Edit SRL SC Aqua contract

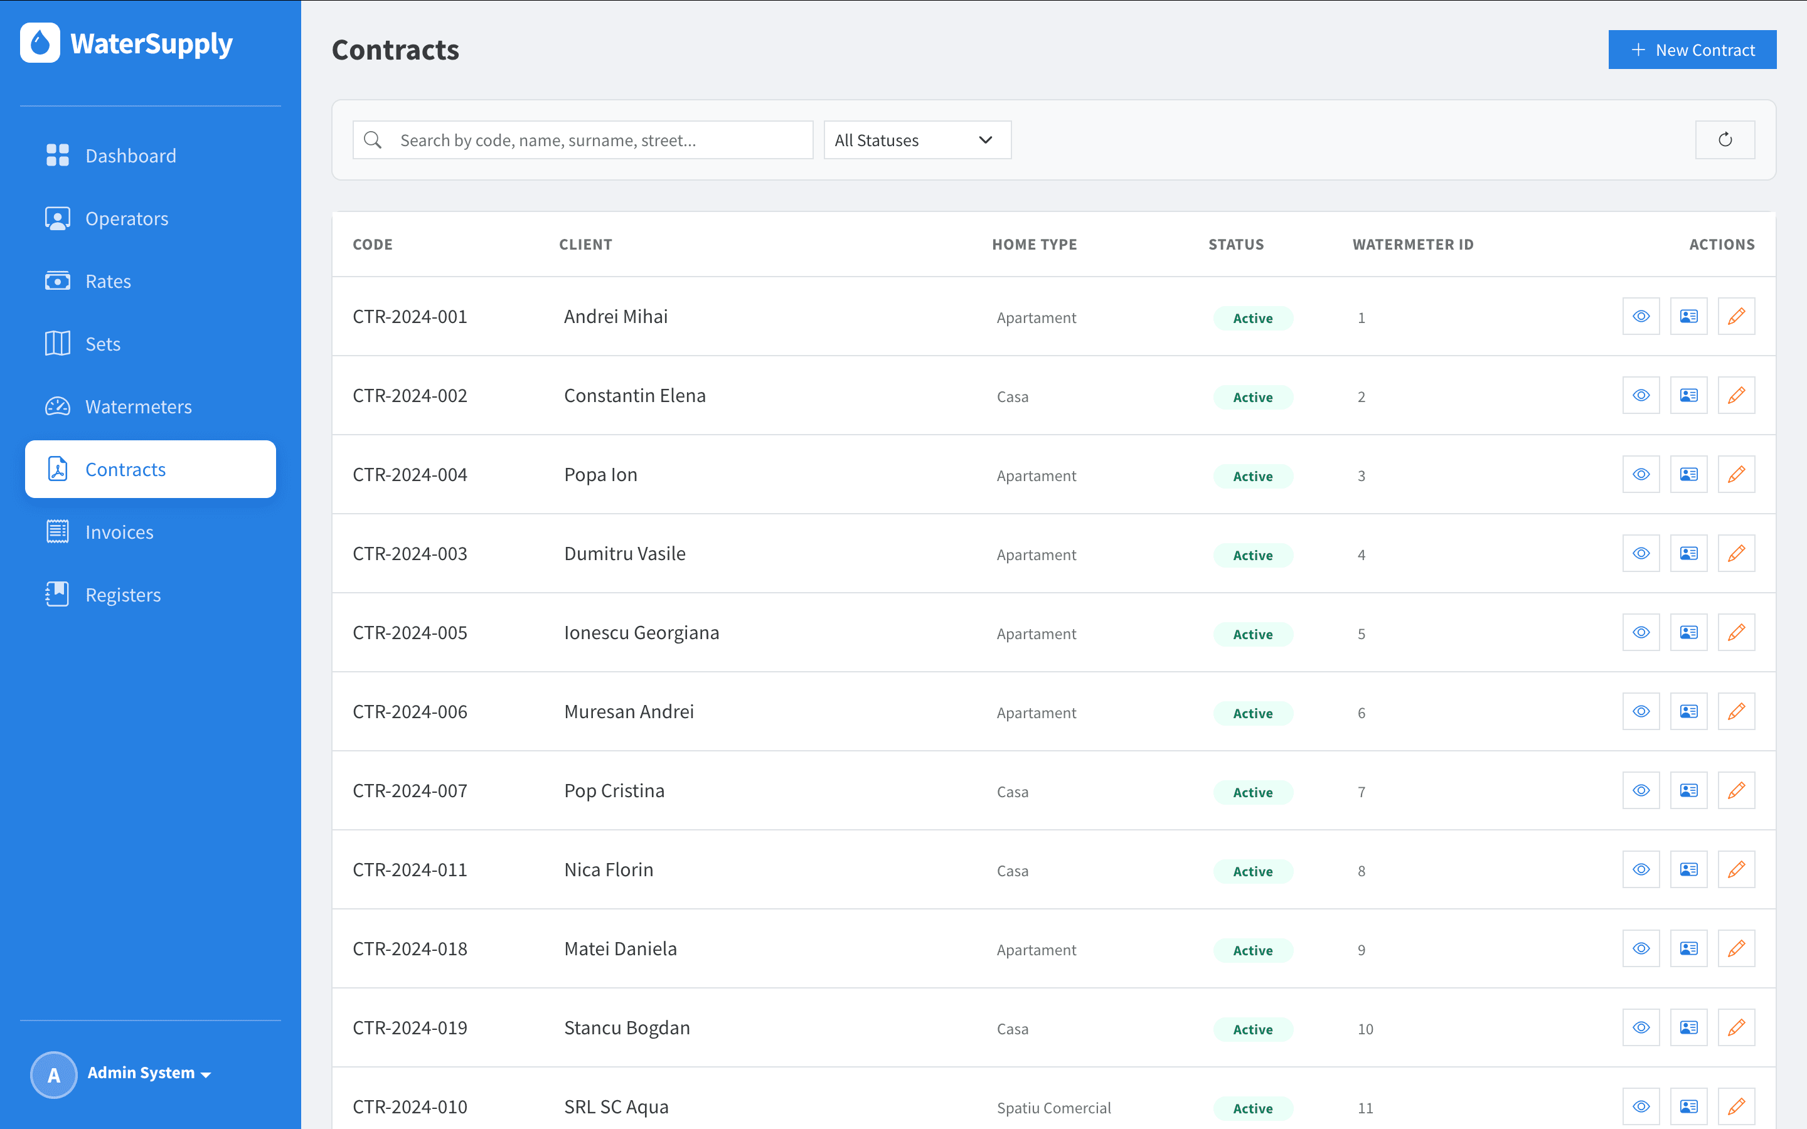(1736, 1106)
